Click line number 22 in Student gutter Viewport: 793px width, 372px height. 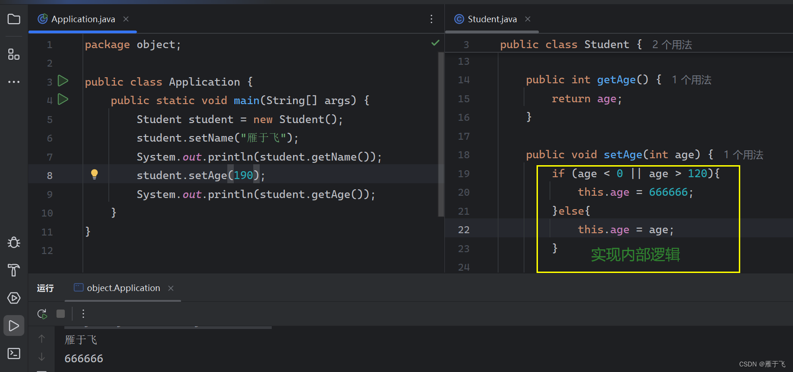point(464,230)
